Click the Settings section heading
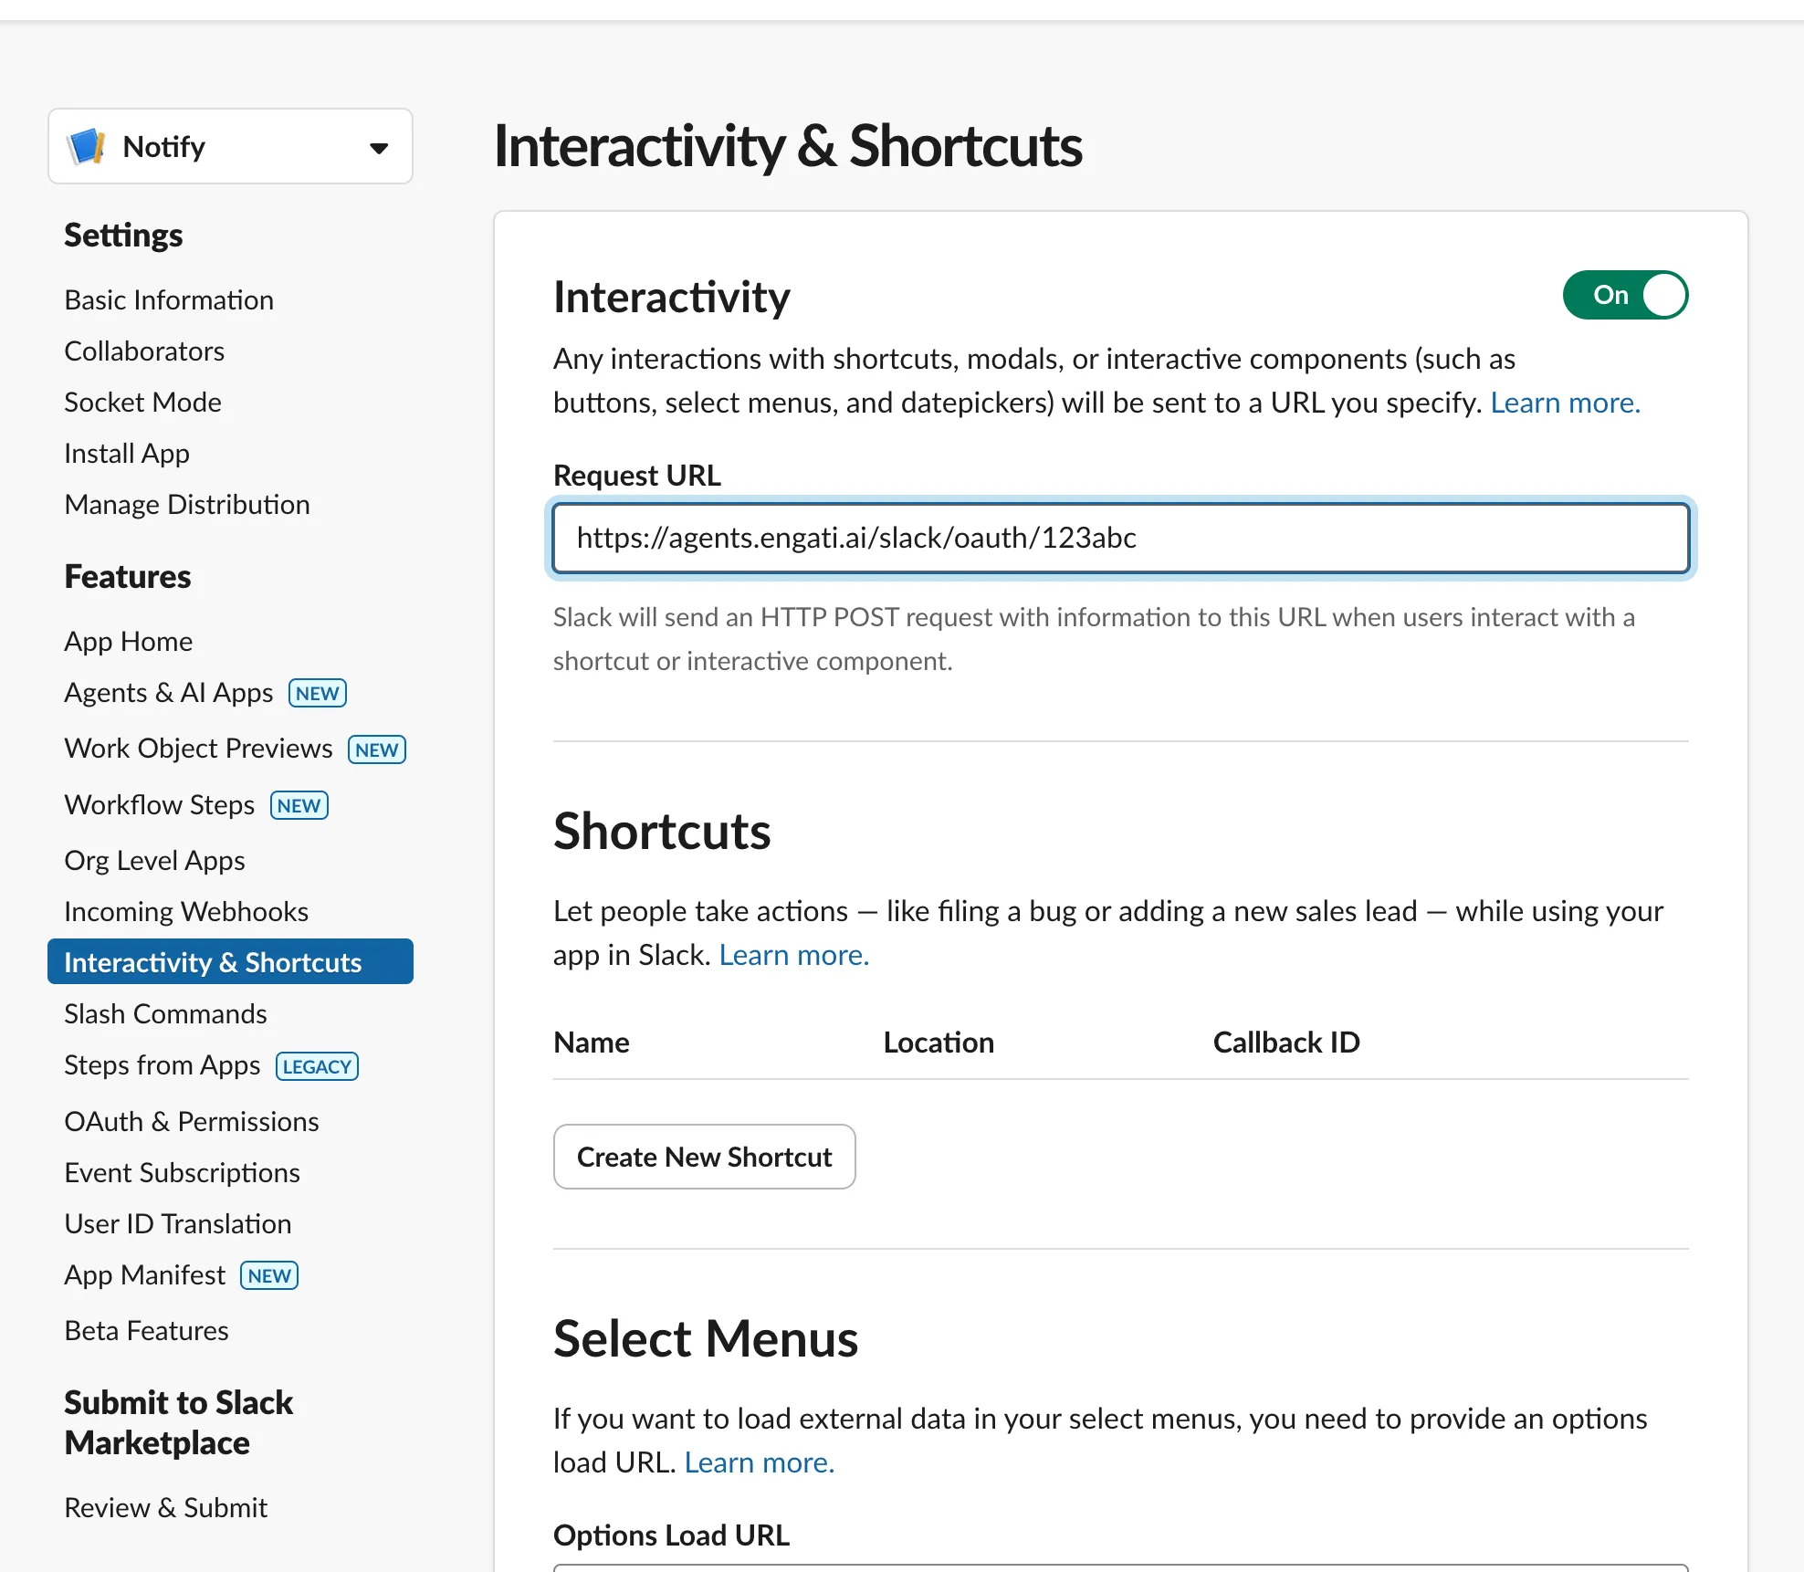 pos(123,235)
